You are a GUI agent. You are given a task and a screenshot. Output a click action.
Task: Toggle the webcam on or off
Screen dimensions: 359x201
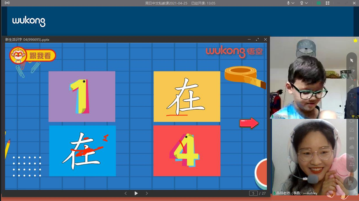point(302,3)
